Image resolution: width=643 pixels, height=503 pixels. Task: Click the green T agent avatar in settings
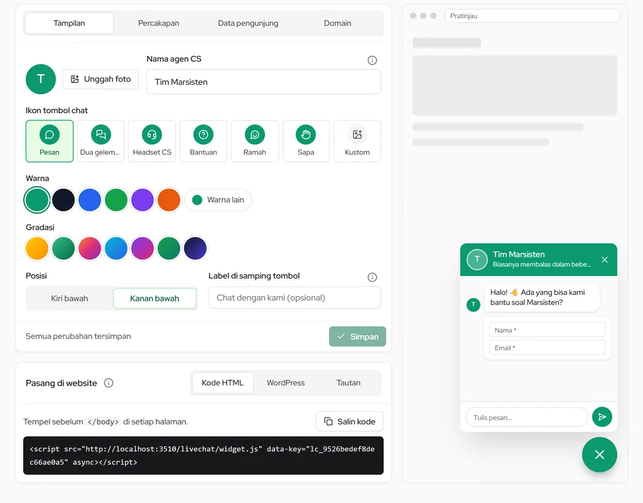click(x=41, y=79)
